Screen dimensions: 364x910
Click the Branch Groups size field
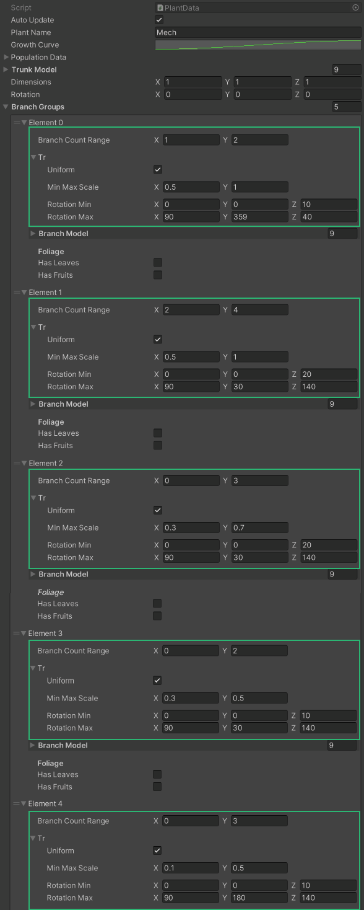(x=347, y=107)
